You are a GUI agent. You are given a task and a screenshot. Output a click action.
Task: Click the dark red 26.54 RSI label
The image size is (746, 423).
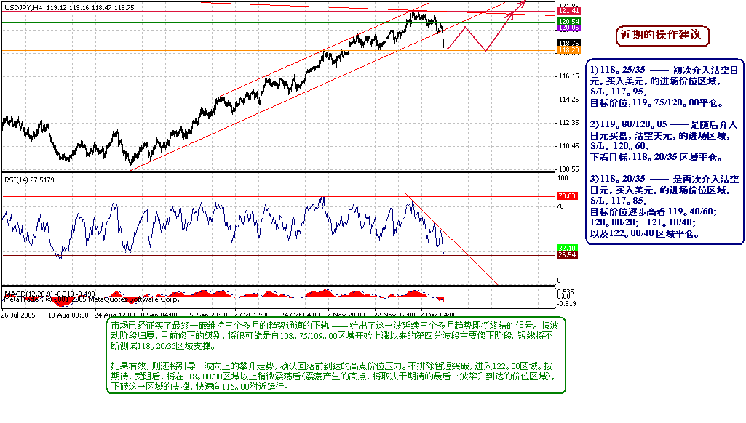(x=567, y=255)
